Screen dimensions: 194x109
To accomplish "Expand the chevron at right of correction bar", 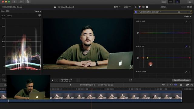I will [191, 12].
